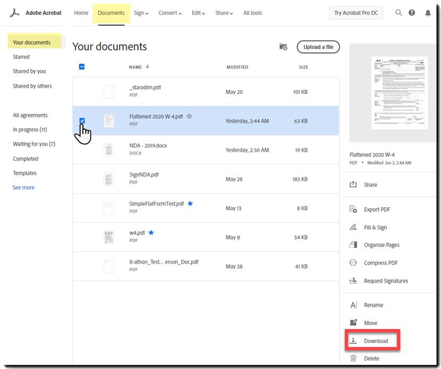Click the Fill & Sign pen icon

[353, 227]
